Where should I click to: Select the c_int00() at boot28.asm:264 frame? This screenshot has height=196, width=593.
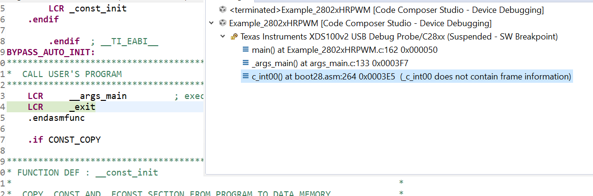[411, 77]
